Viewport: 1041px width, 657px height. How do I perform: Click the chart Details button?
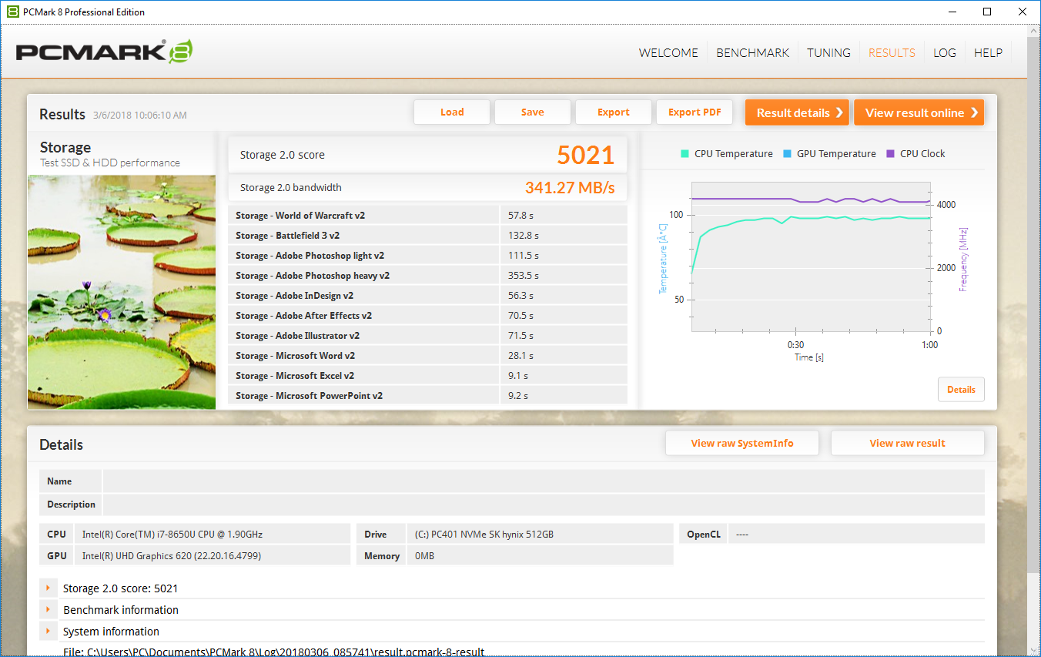(x=961, y=389)
